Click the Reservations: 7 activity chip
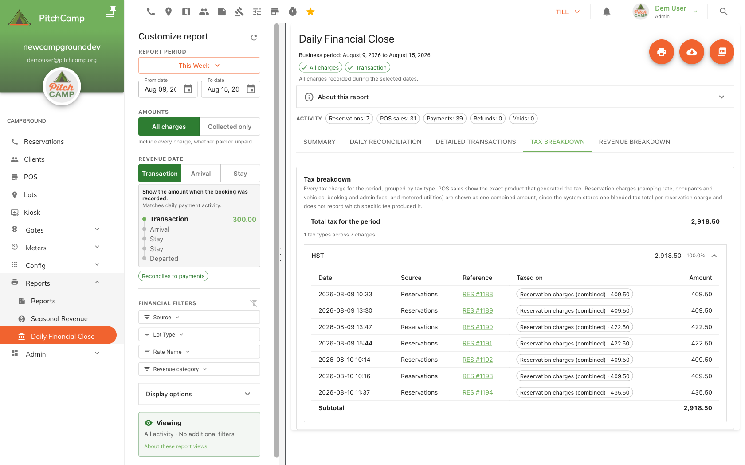745x465 pixels. (x=349, y=119)
